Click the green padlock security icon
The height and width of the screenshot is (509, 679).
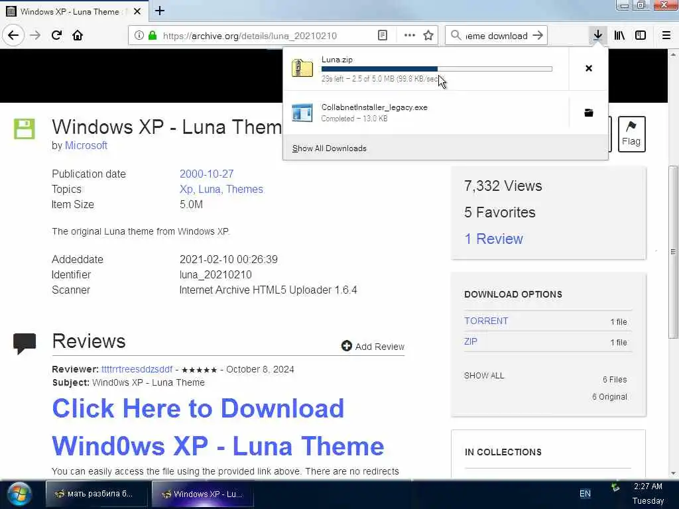(x=153, y=36)
